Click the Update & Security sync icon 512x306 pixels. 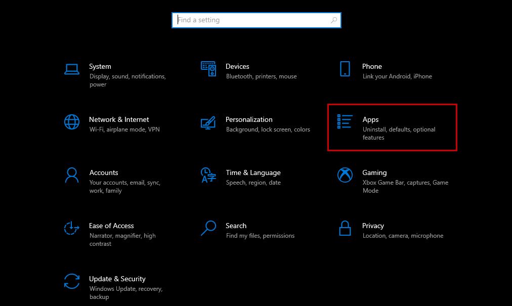pyautogui.click(x=71, y=281)
